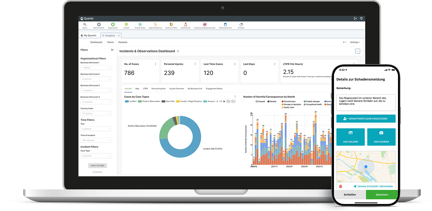Select the Grouped radio button on consequences chart
Screen dimensions: 432x211
(x=257, y=101)
